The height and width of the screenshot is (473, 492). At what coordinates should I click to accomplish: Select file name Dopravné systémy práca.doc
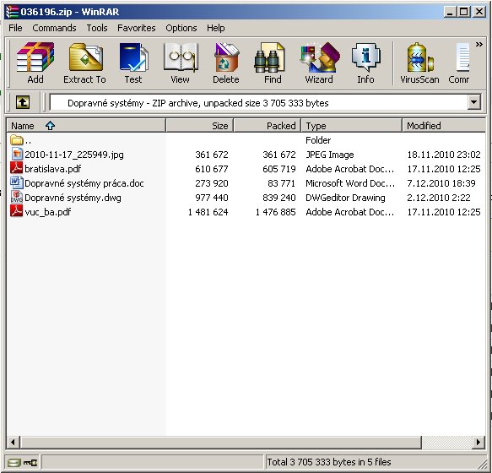[84, 183]
